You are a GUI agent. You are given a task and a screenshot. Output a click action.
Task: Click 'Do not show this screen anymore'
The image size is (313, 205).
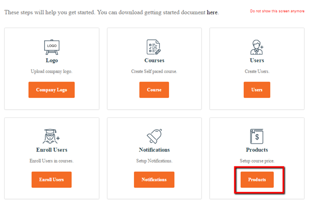(277, 11)
